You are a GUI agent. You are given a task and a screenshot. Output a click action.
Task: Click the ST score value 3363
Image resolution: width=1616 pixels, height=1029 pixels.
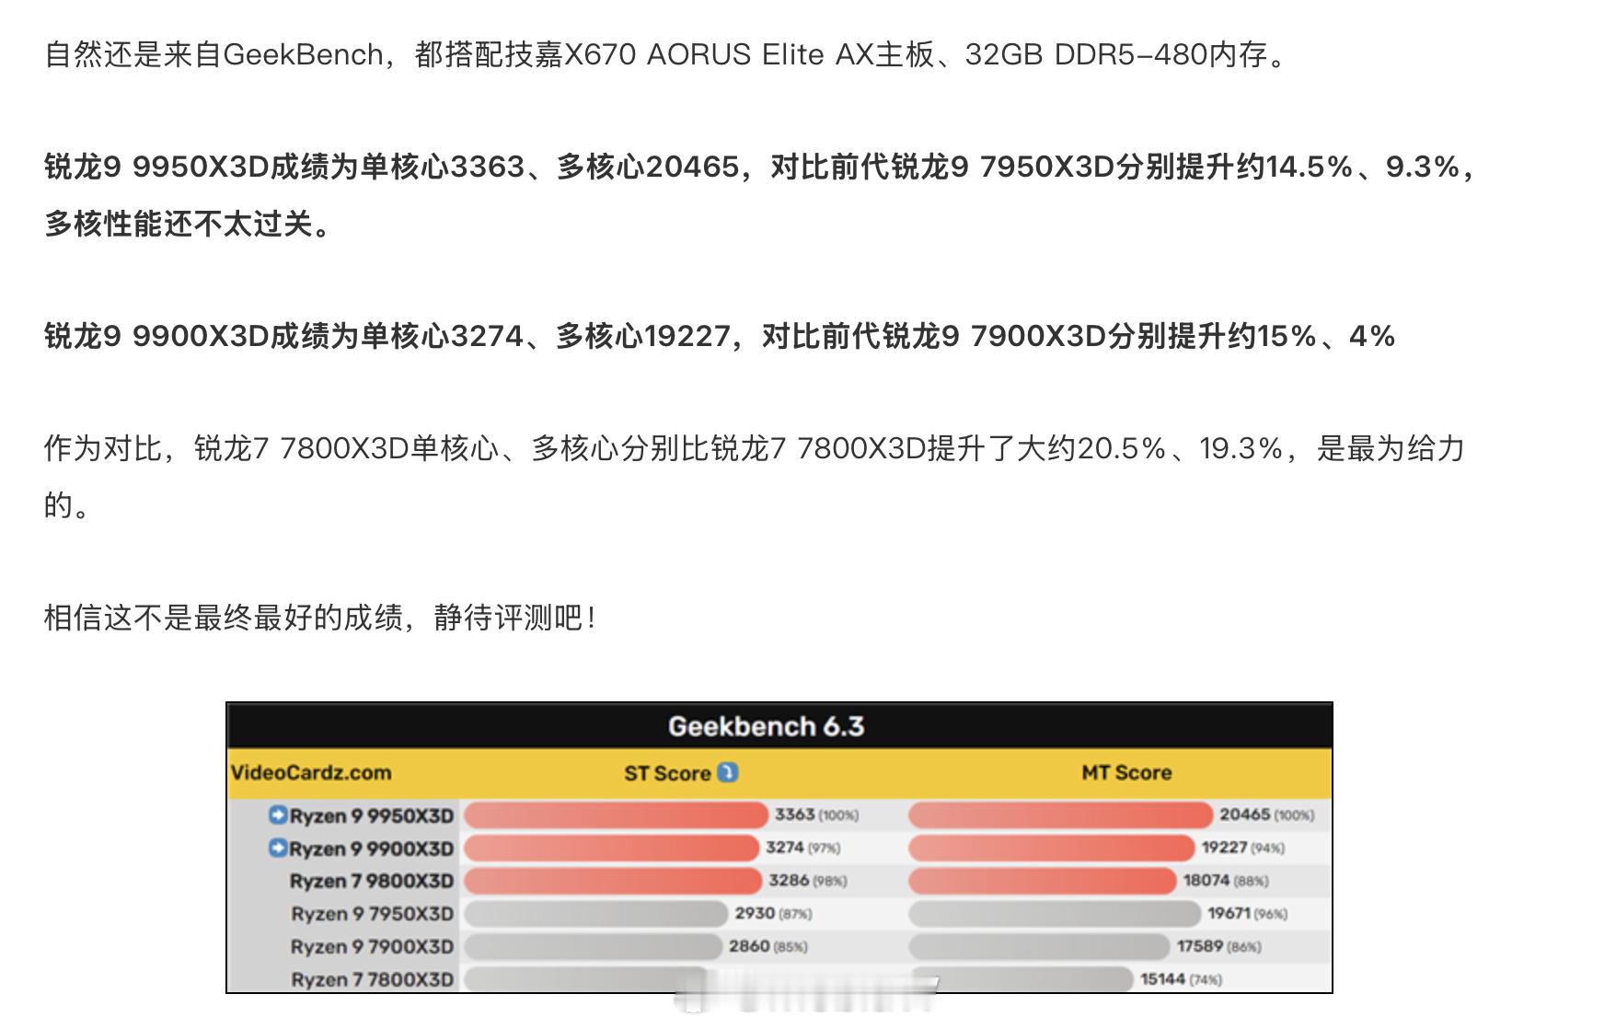click(x=794, y=815)
